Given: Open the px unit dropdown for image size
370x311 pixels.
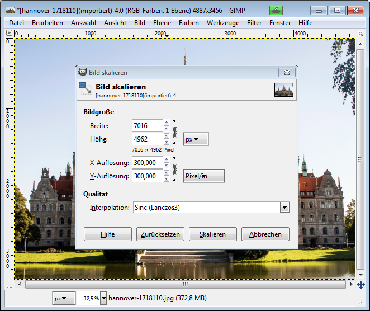Looking at the screenshot, I should click(196, 139).
